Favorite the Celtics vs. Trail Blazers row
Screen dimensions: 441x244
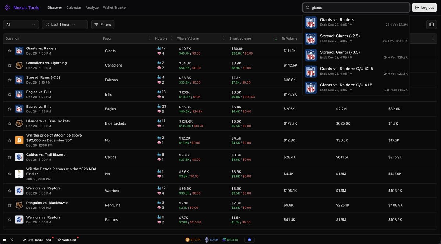coord(10,157)
